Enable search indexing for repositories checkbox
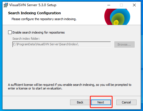The height and width of the screenshot is (111, 143). [10, 32]
